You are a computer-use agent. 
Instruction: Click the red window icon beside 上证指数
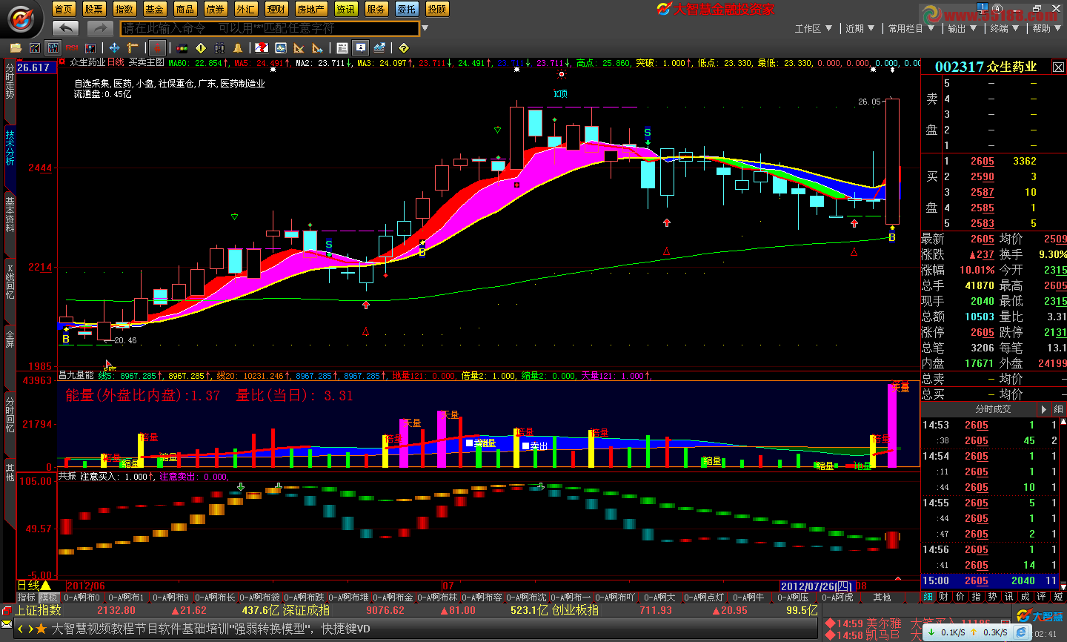tap(7, 610)
